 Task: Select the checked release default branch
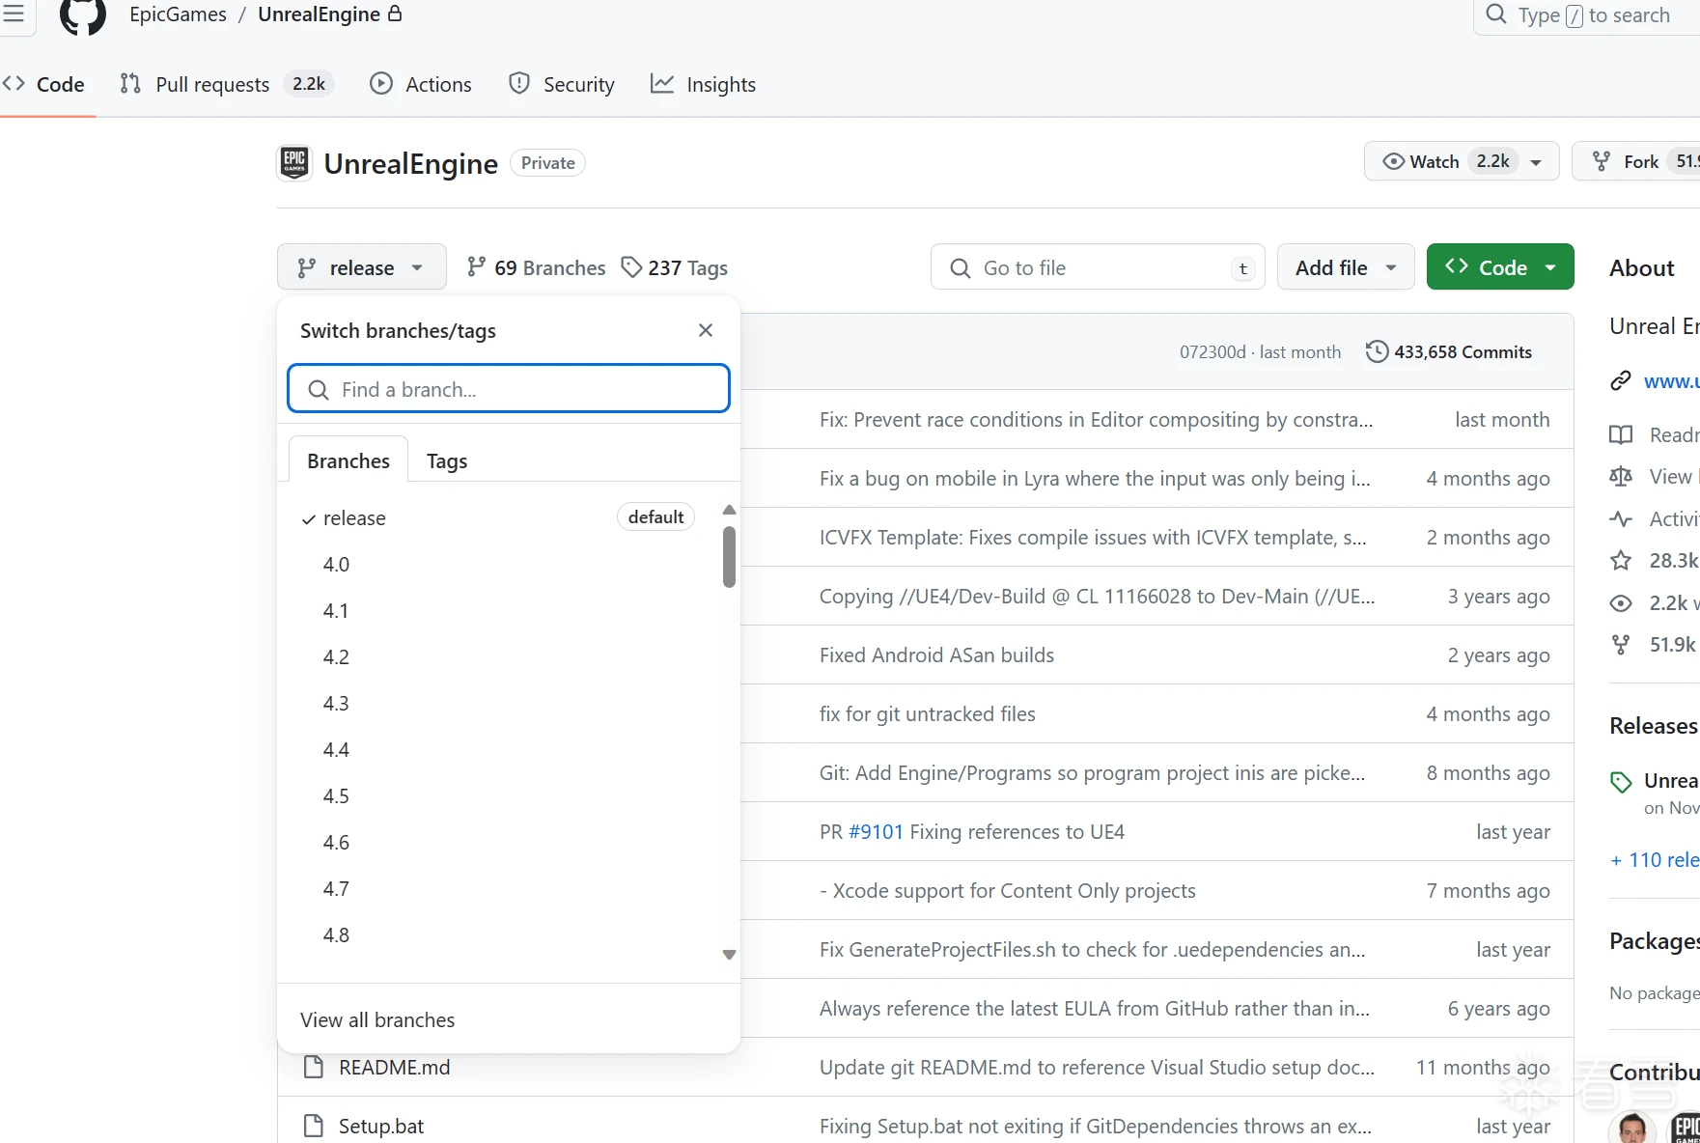tap(497, 518)
